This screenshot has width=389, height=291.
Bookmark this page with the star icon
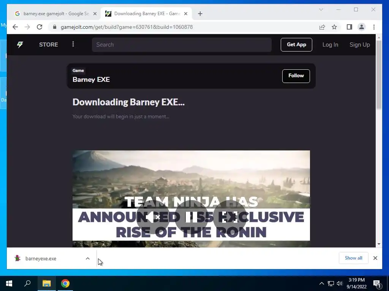pos(334,27)
